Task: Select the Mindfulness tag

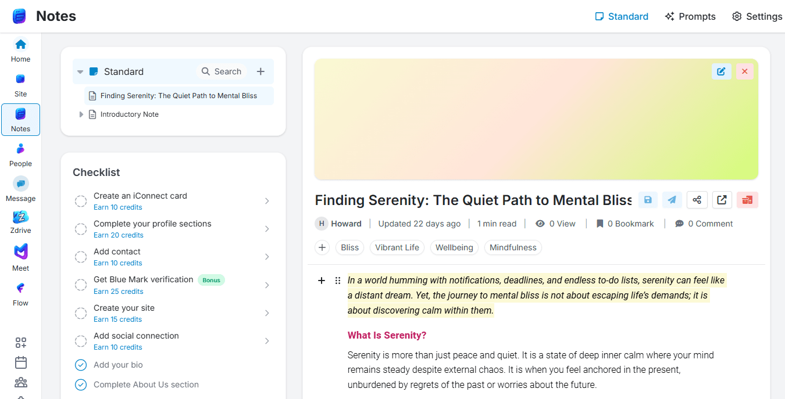Action: (513, 247)
